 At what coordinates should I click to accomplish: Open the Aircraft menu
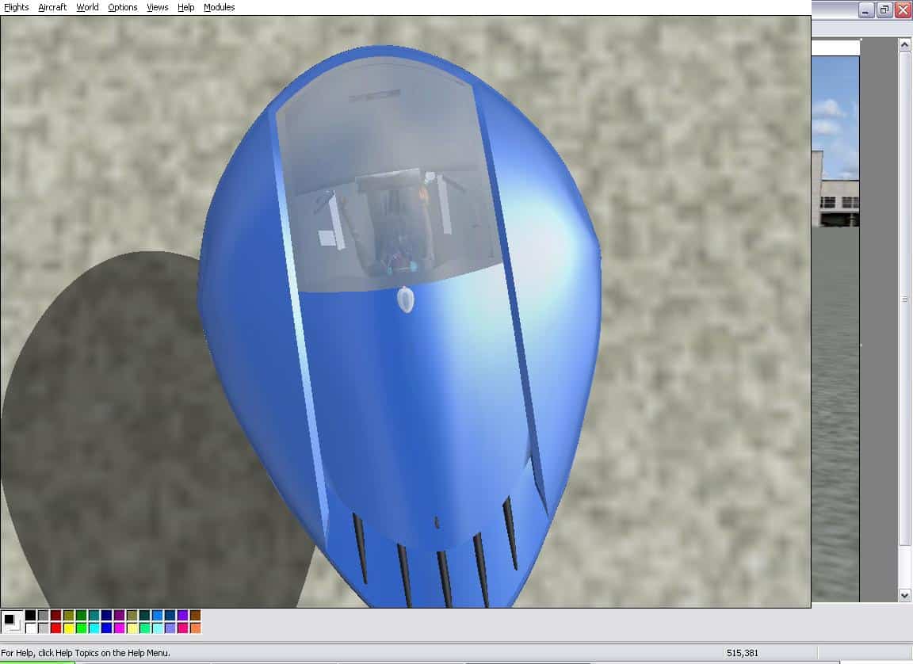coord(52,7)
